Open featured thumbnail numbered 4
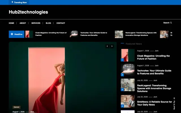Screen dimensions: 181x113 coord(128,101)
